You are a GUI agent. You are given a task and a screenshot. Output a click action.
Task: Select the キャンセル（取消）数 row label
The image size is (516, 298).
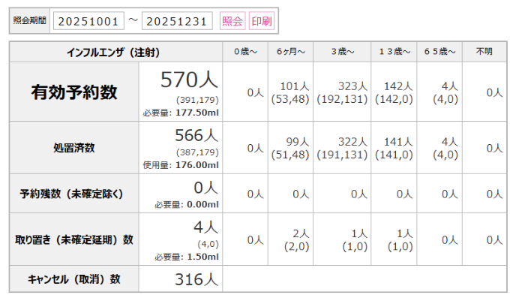tap(74, 279)
